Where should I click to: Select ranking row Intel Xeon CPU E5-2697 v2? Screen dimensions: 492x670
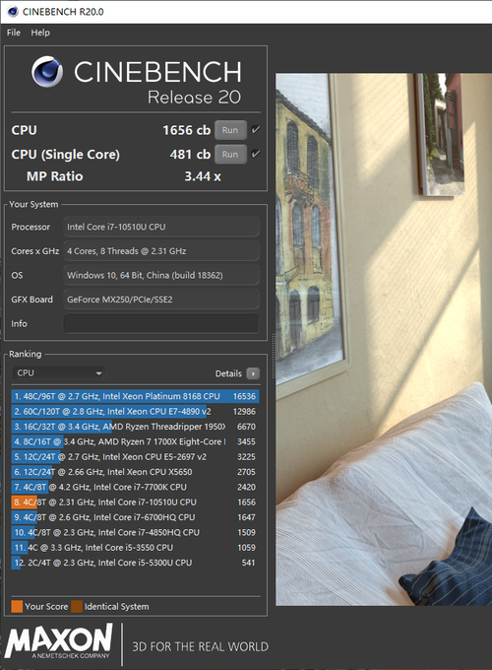(x=135, y=457)
